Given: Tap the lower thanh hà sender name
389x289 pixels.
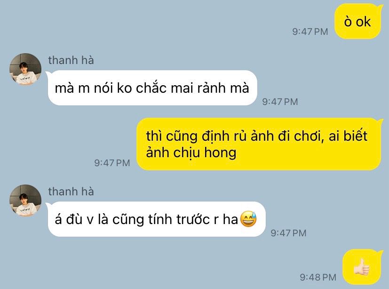Looking at the screenshot, I should pyautogui.click(x=71, y=192).
